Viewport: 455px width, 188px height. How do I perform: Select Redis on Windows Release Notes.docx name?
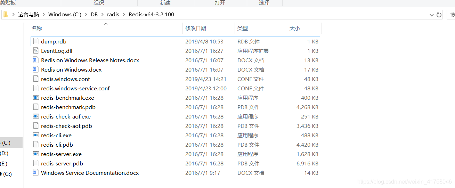click(90, 60)
